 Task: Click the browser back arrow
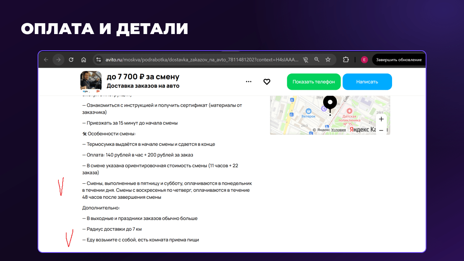[x=46, y=60]
